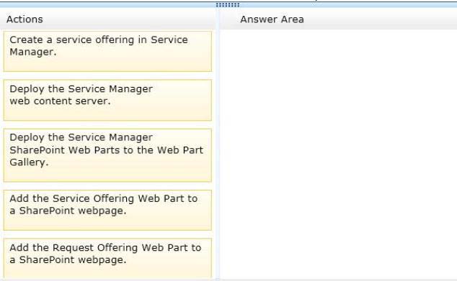This screenshot has width=457, height=281.
Task: Click 'SharePoint Web Parts to the Web Part' line
Action: point(107,150)
